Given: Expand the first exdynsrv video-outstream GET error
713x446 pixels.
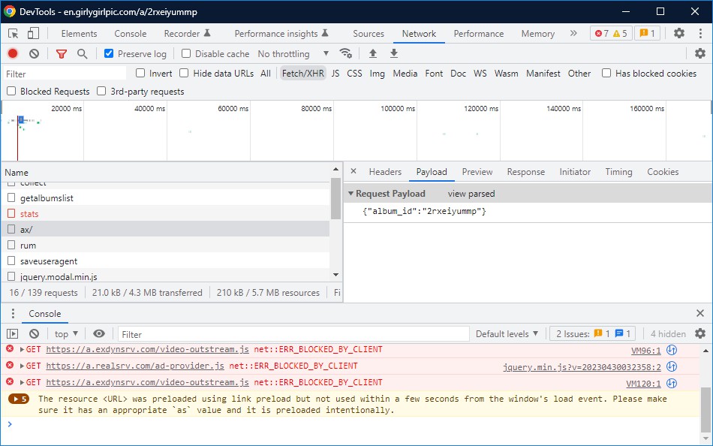Looking at the screenshot, I should (x=22, y=350).
